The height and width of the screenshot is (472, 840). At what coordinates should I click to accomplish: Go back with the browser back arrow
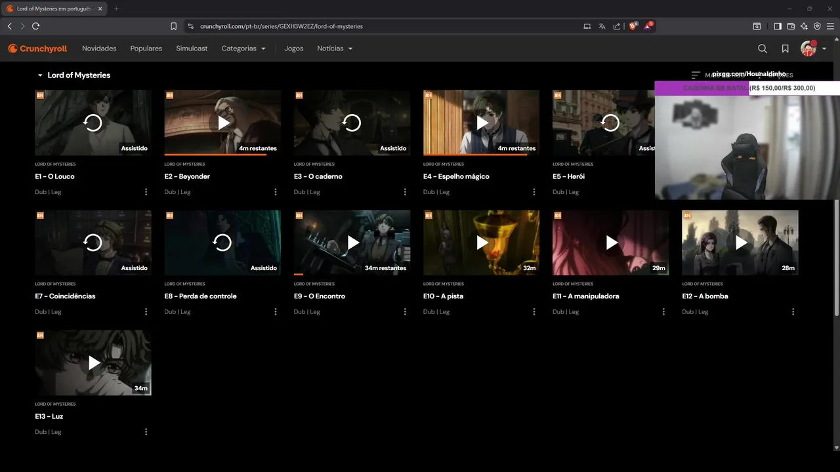click(9, 26)
